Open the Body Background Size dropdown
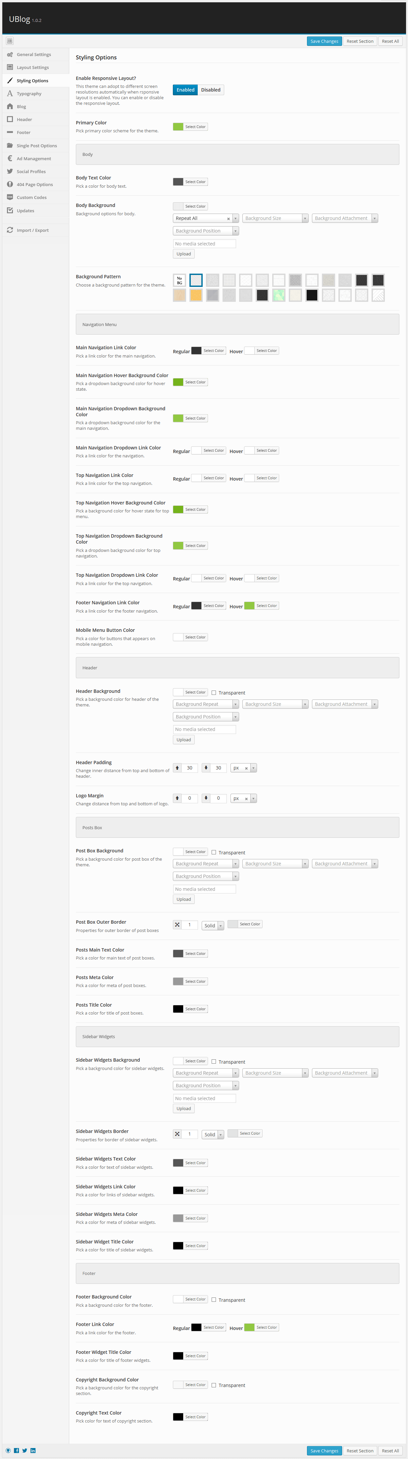Image resolution: width=408 pixels, height=1459 pixels. [x=276, y=218]
